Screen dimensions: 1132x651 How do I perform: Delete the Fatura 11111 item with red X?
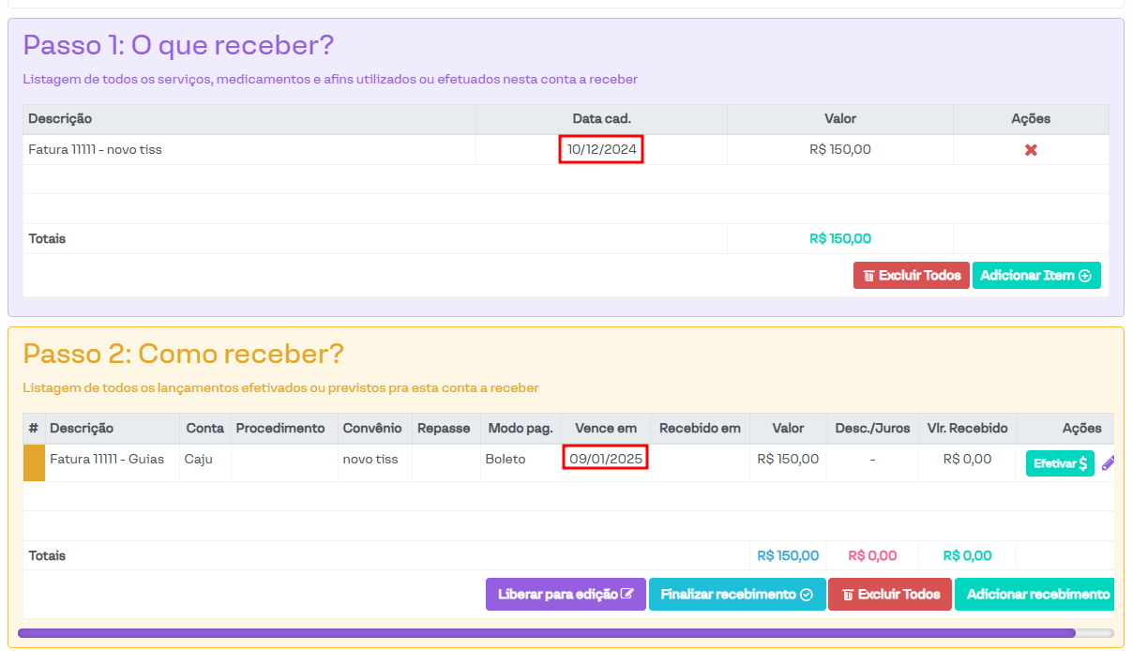tap(1031, 150)
